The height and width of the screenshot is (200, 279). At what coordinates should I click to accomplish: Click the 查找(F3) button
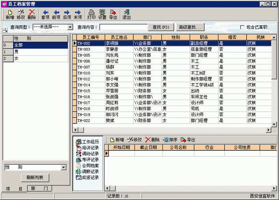(x=161, y=27)
